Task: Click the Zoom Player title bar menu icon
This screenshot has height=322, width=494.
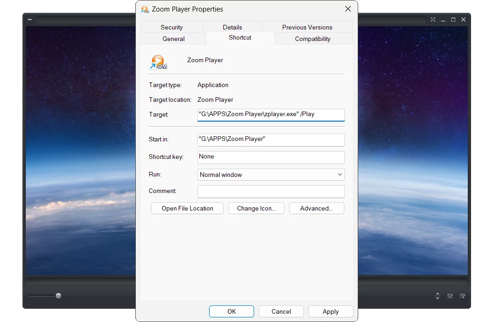Action: [x=29, y=19]
